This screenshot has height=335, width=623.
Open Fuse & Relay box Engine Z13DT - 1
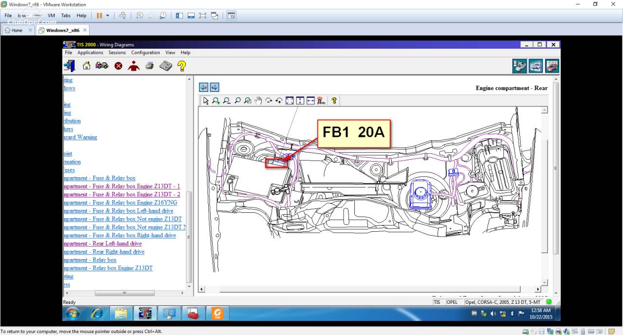coord(122,186)
